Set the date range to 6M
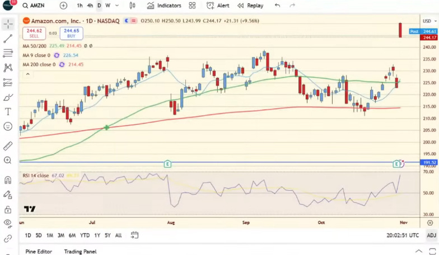The width and height of the screenshot is (439, 255). coord(72,235)
